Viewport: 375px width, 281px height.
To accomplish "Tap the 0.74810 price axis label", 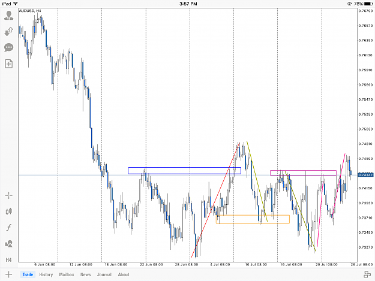I will 365,144.
